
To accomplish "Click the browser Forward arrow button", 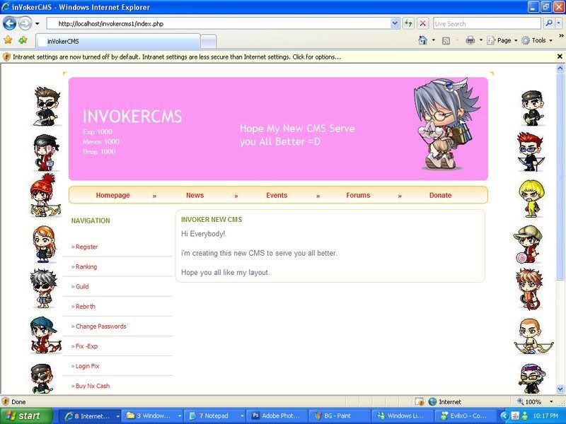I will click(x=25, y=24).
